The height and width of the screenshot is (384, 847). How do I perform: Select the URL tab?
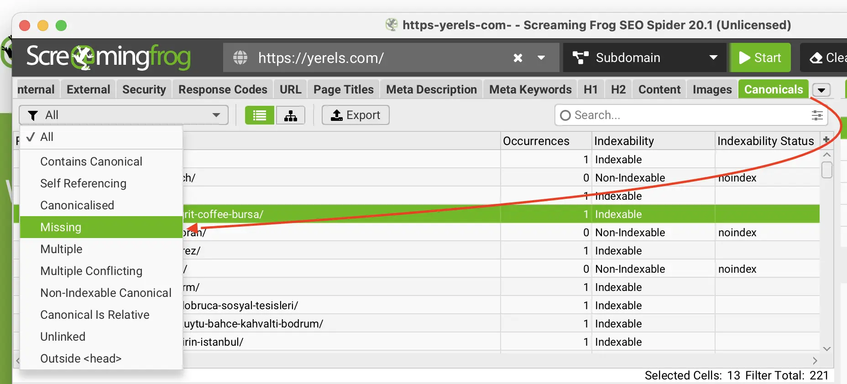pyautogui.click(x=291, y=89)
